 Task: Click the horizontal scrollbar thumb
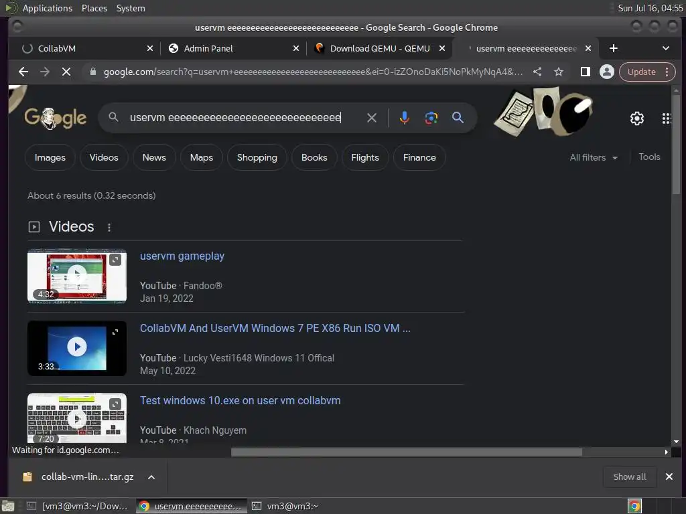tap(407, 452)
